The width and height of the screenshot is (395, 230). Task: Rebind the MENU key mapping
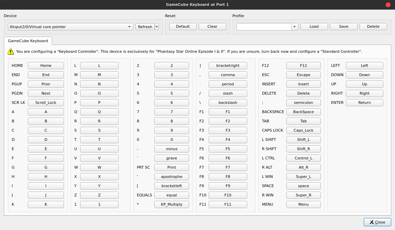(x=303, y=204)
